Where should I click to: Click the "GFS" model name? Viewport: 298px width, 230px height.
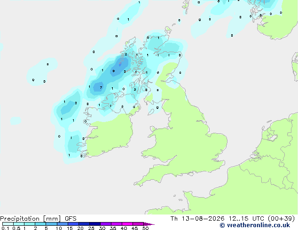(71, 219)
